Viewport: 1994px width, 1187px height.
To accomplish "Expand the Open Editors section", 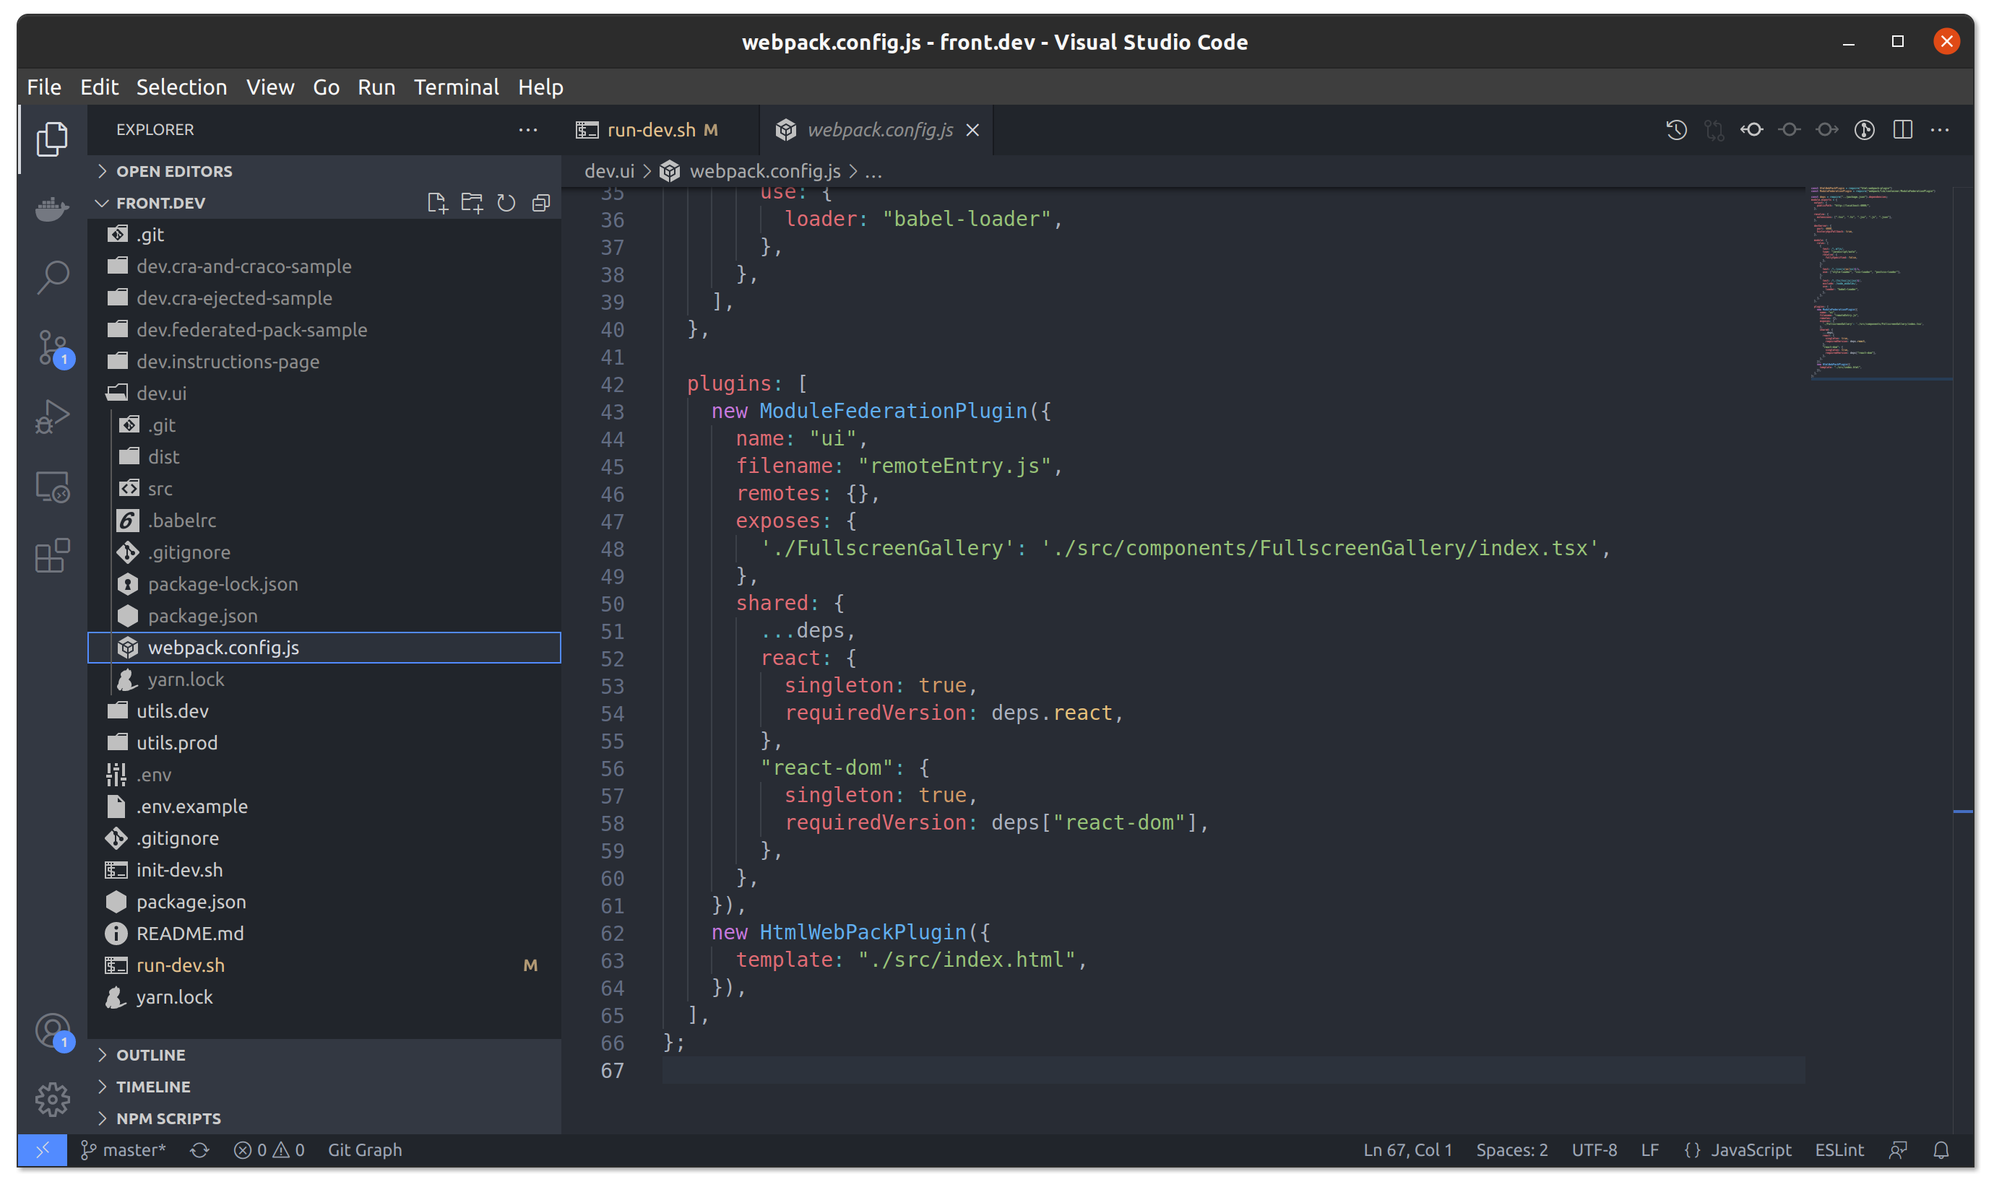I will pos(173,171).
